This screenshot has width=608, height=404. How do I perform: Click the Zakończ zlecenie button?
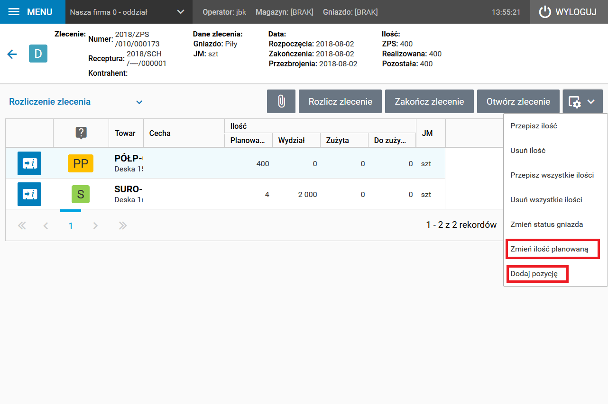429,101
